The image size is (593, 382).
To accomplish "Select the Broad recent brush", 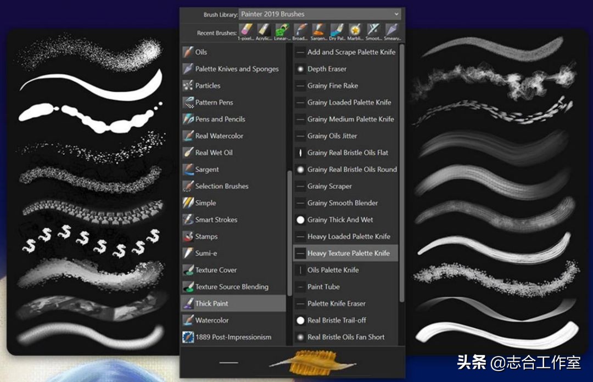I will pos(300,32).
